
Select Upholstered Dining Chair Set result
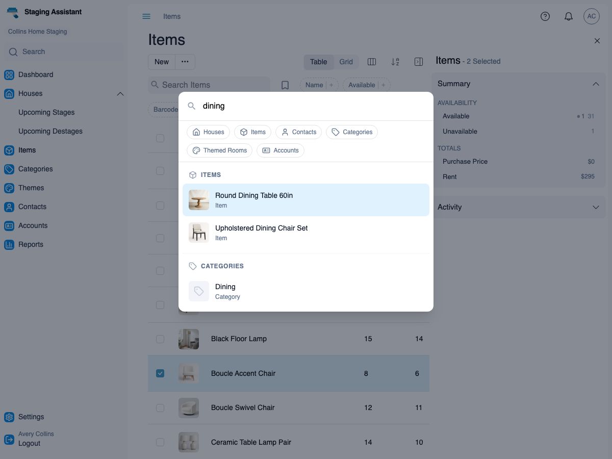tap(306, 233)
